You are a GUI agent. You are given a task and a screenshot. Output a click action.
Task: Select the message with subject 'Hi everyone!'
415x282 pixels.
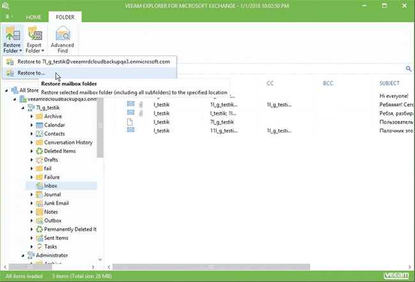click(265, 96)
